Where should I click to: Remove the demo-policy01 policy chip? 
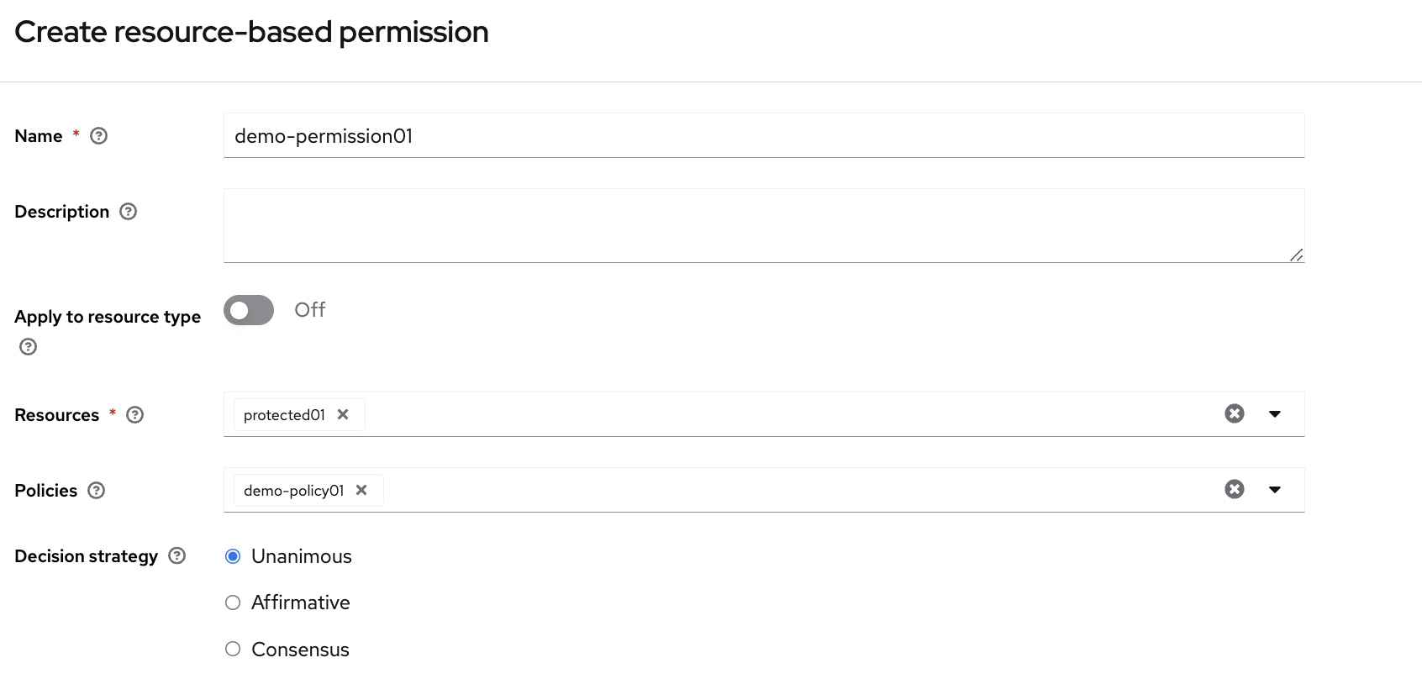click(x=361, y=490)
